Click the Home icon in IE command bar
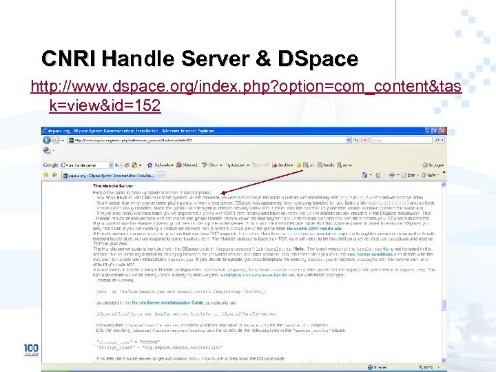Viewport: 496px width, 372px height. [x=364, y=175]
